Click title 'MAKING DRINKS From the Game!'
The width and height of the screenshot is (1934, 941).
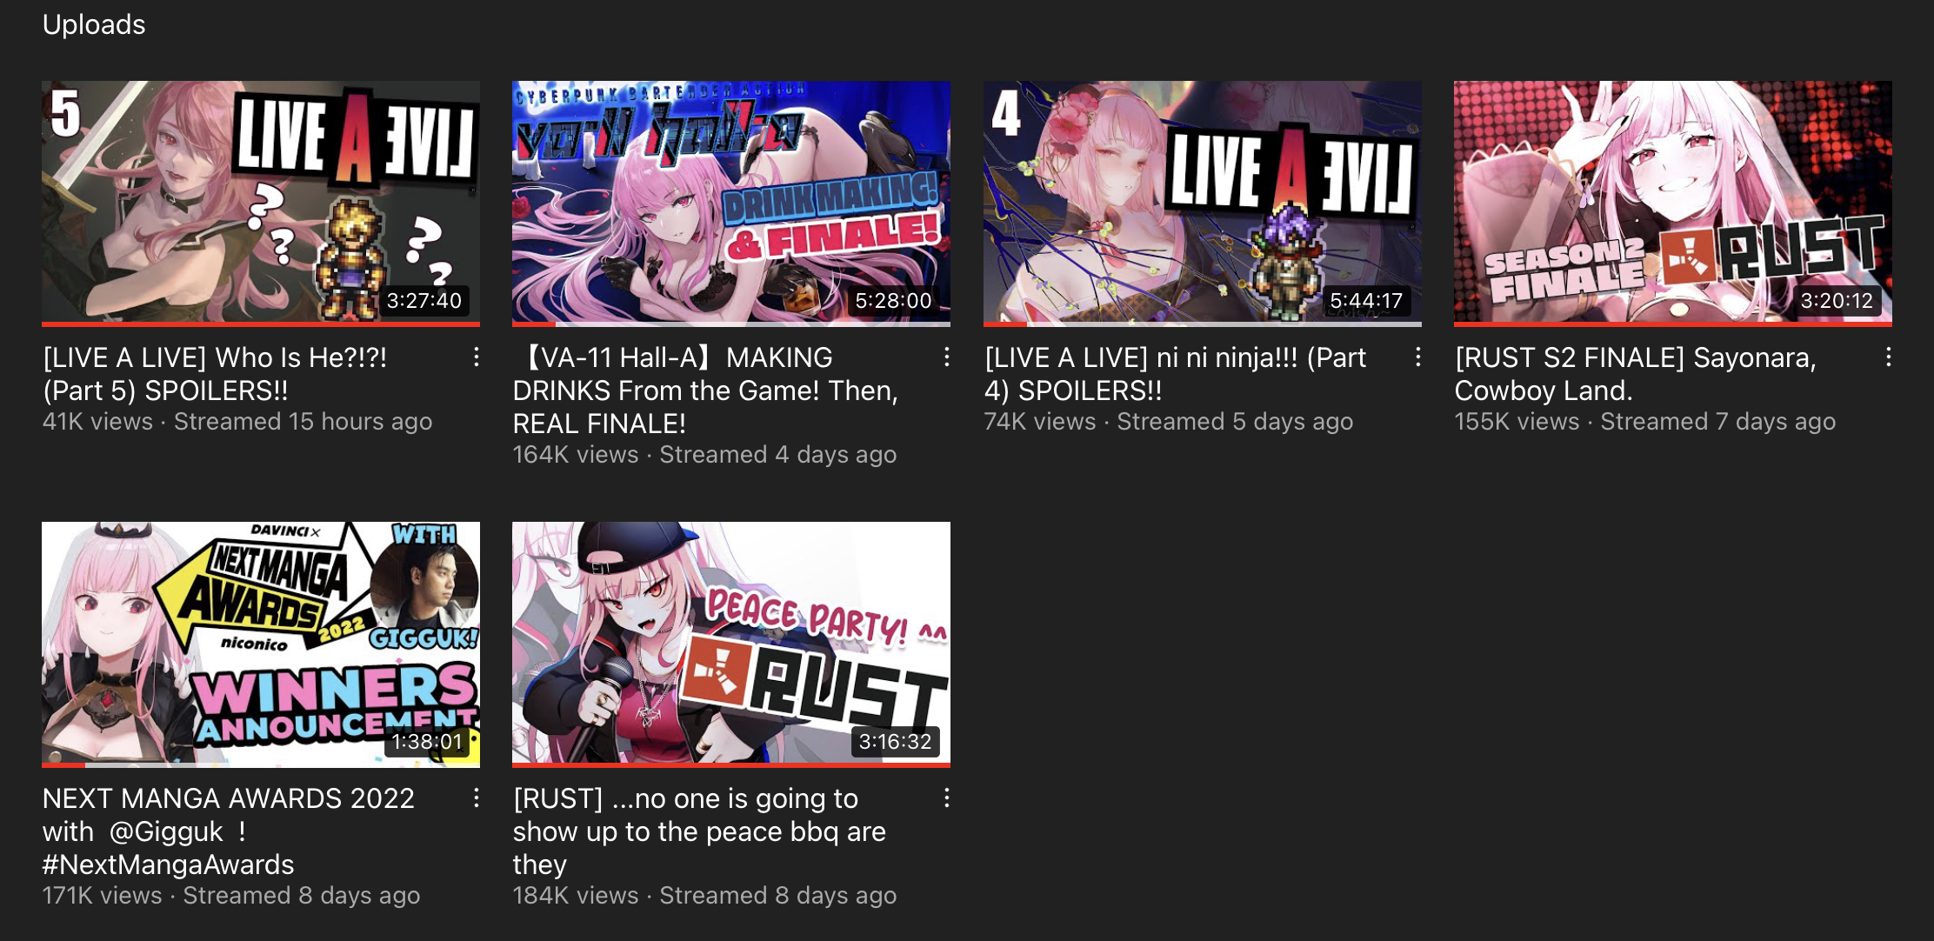coord(705,390)
